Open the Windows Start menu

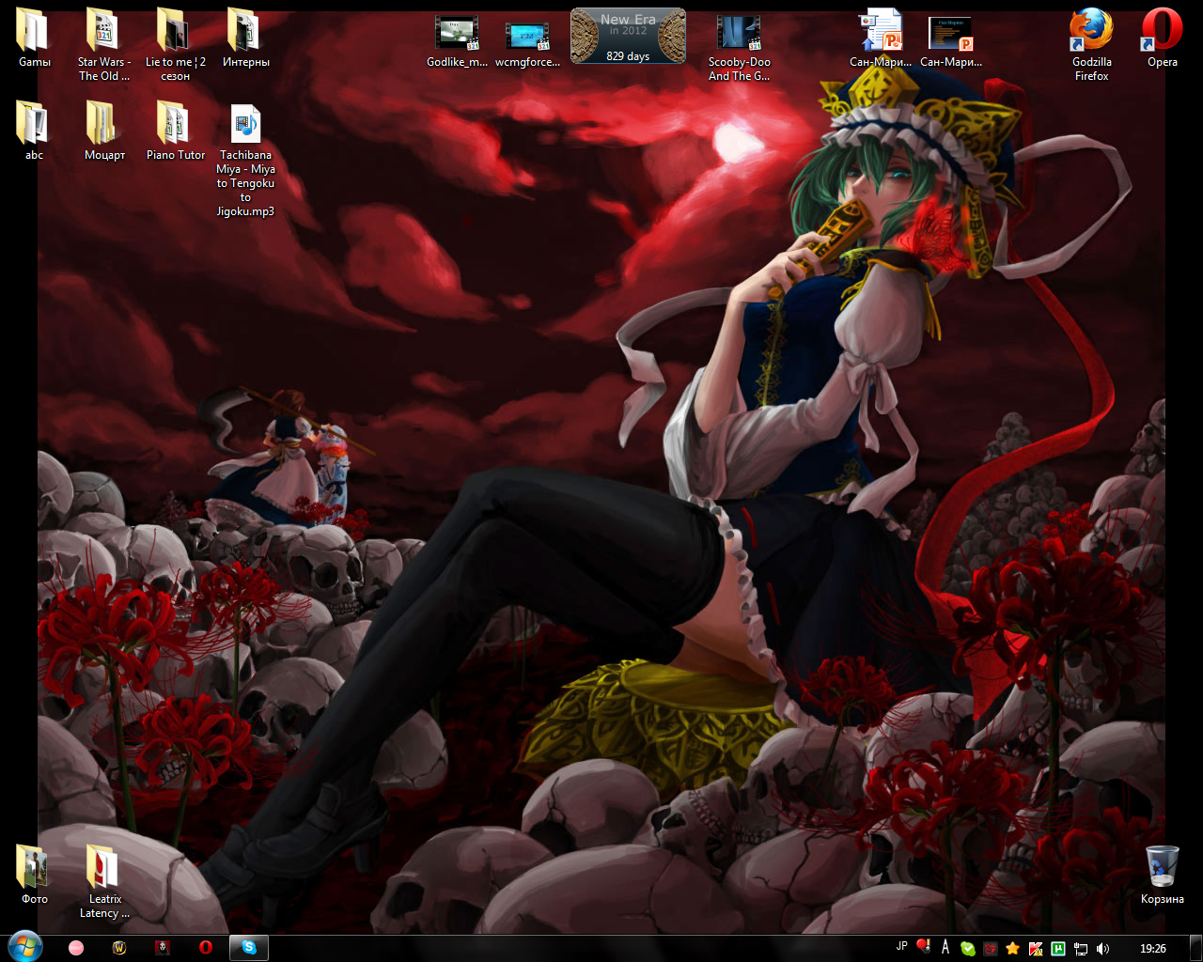pos(24,947)
